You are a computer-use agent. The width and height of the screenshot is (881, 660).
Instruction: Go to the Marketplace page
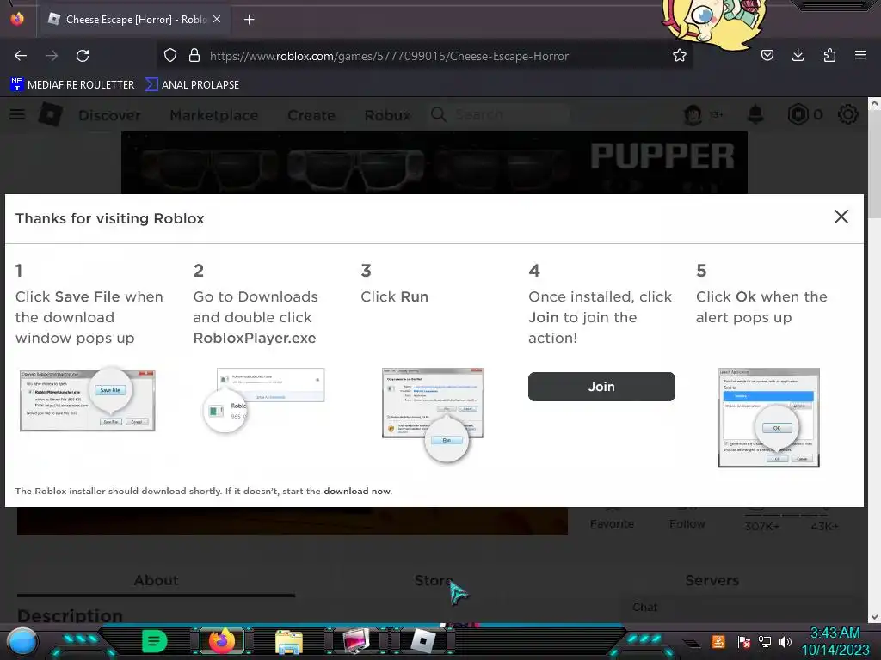(x=214, y=115)
